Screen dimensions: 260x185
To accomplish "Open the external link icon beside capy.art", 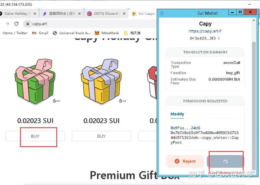I will click(220, 31).
